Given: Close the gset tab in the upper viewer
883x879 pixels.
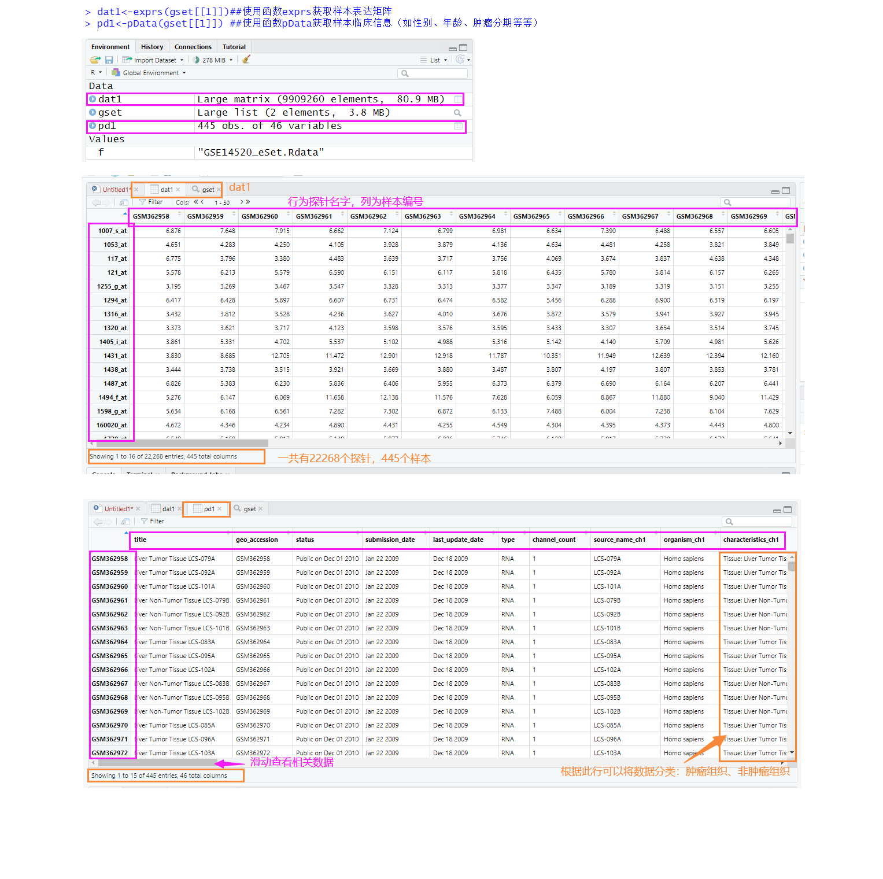Looking at the screenshot, I should pyautogui.click(x=219, y=190).
